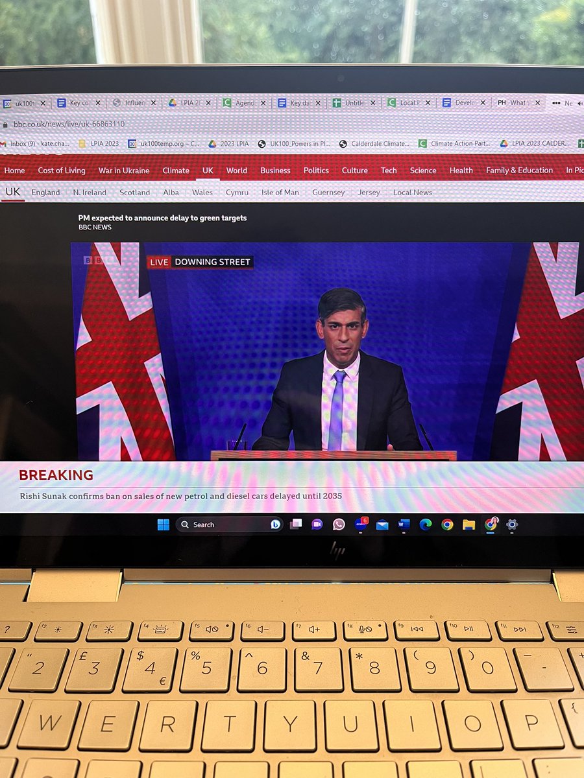Click the taskbar Search box
Viewport: 584px width, 778px height.
tap(229, 525)
